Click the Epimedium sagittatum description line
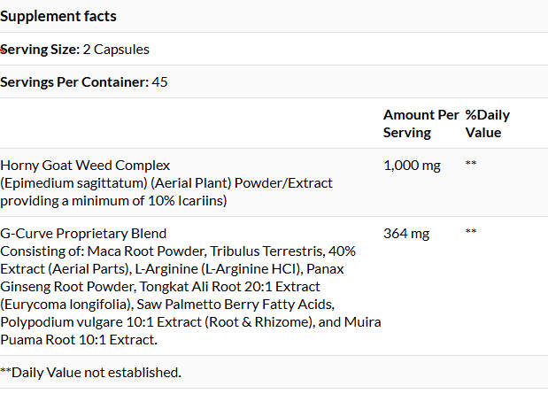548x417 pixels. [166, 182]
